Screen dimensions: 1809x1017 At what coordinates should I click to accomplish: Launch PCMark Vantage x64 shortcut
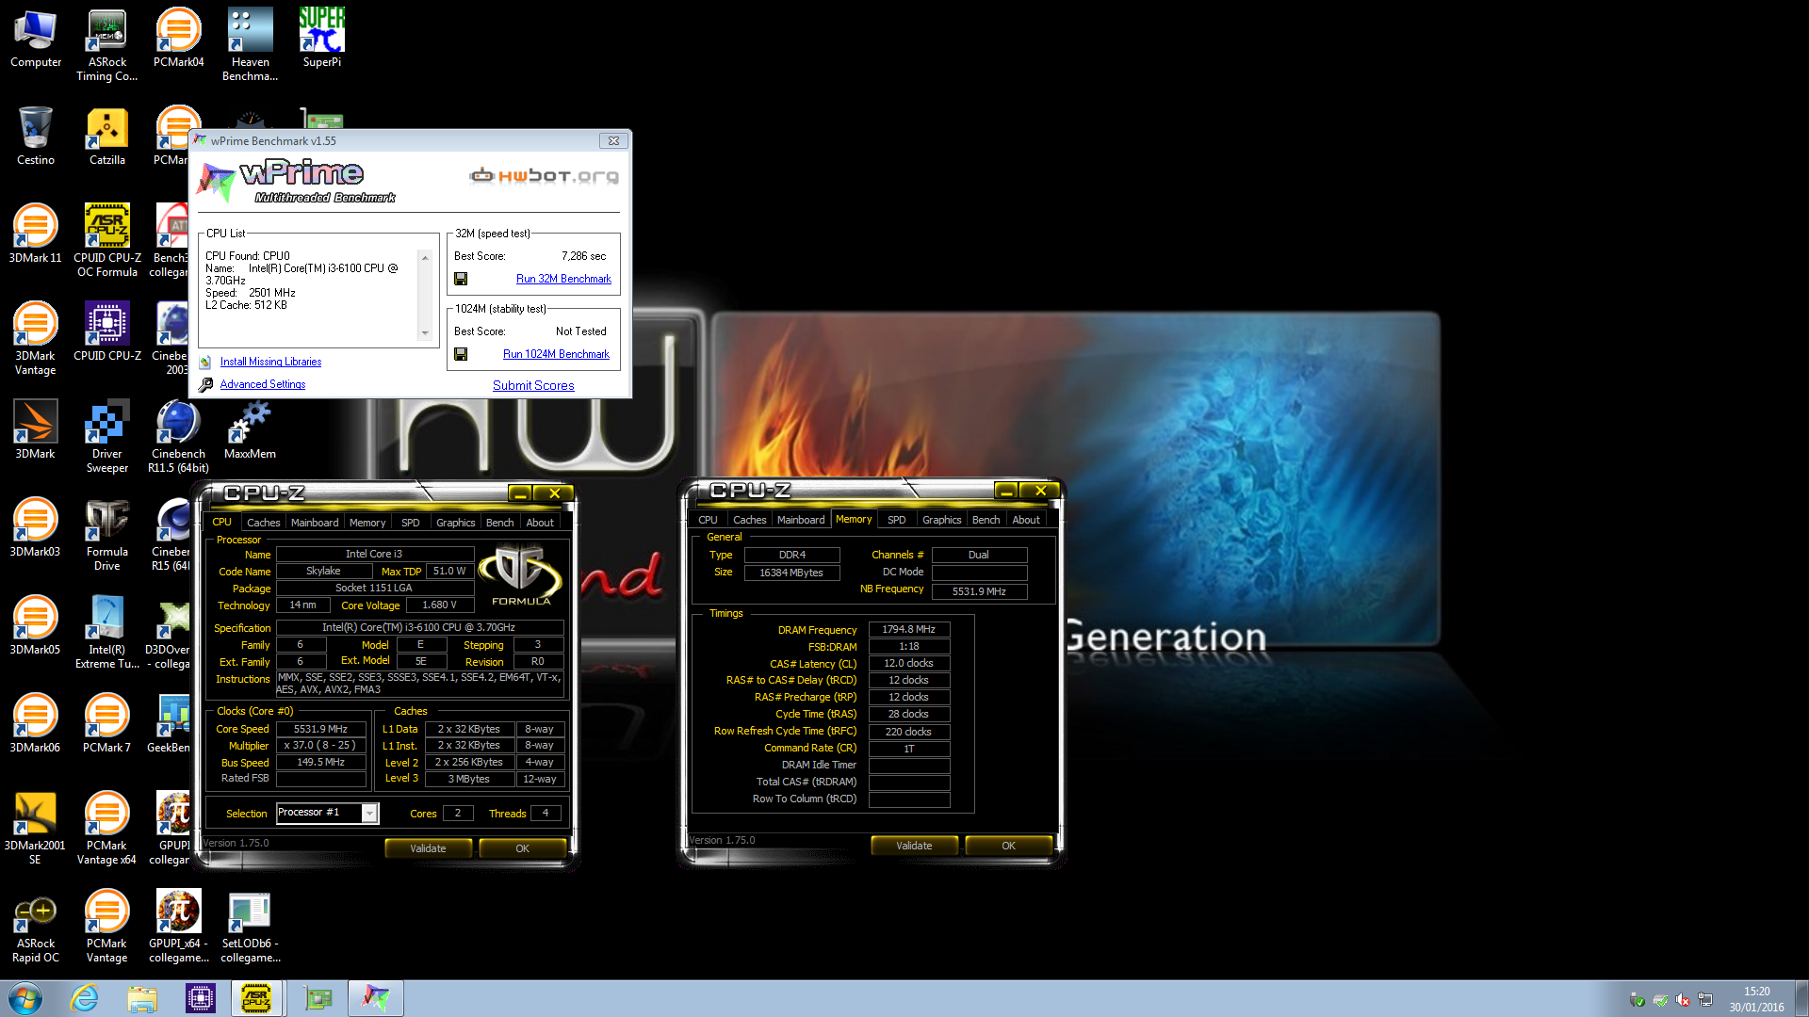pyautogui.click(x=106, y=829)
